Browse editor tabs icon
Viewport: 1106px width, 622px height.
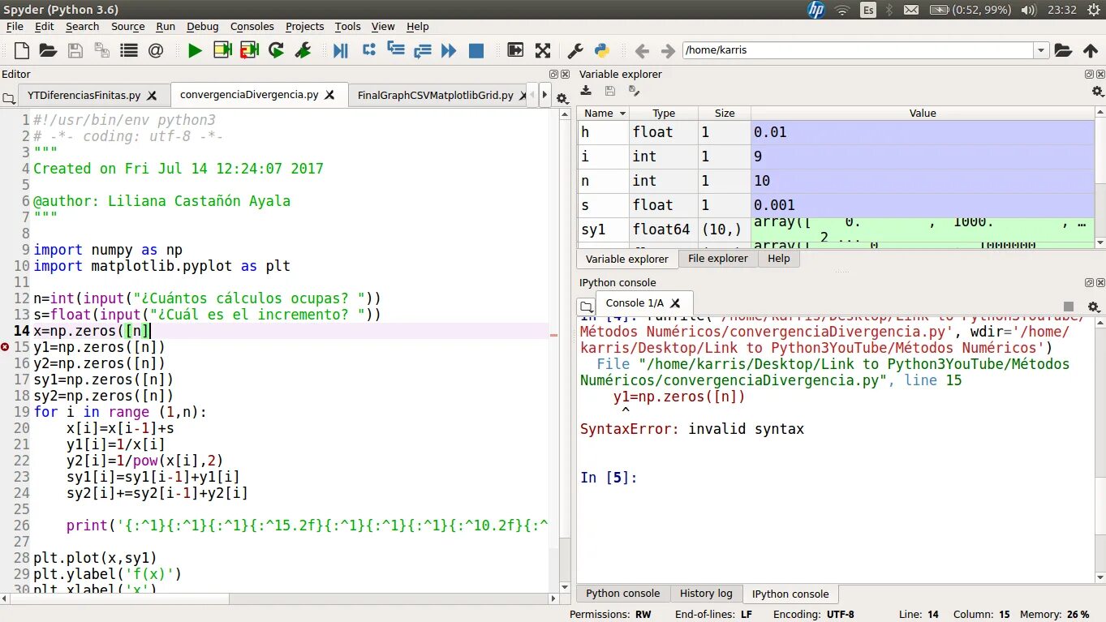(x=9, y=98)
